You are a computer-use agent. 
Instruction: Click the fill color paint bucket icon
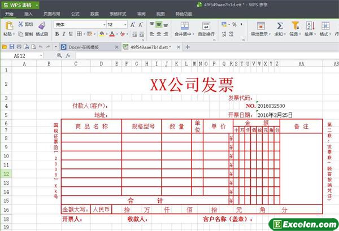click(x=101, y=34)
